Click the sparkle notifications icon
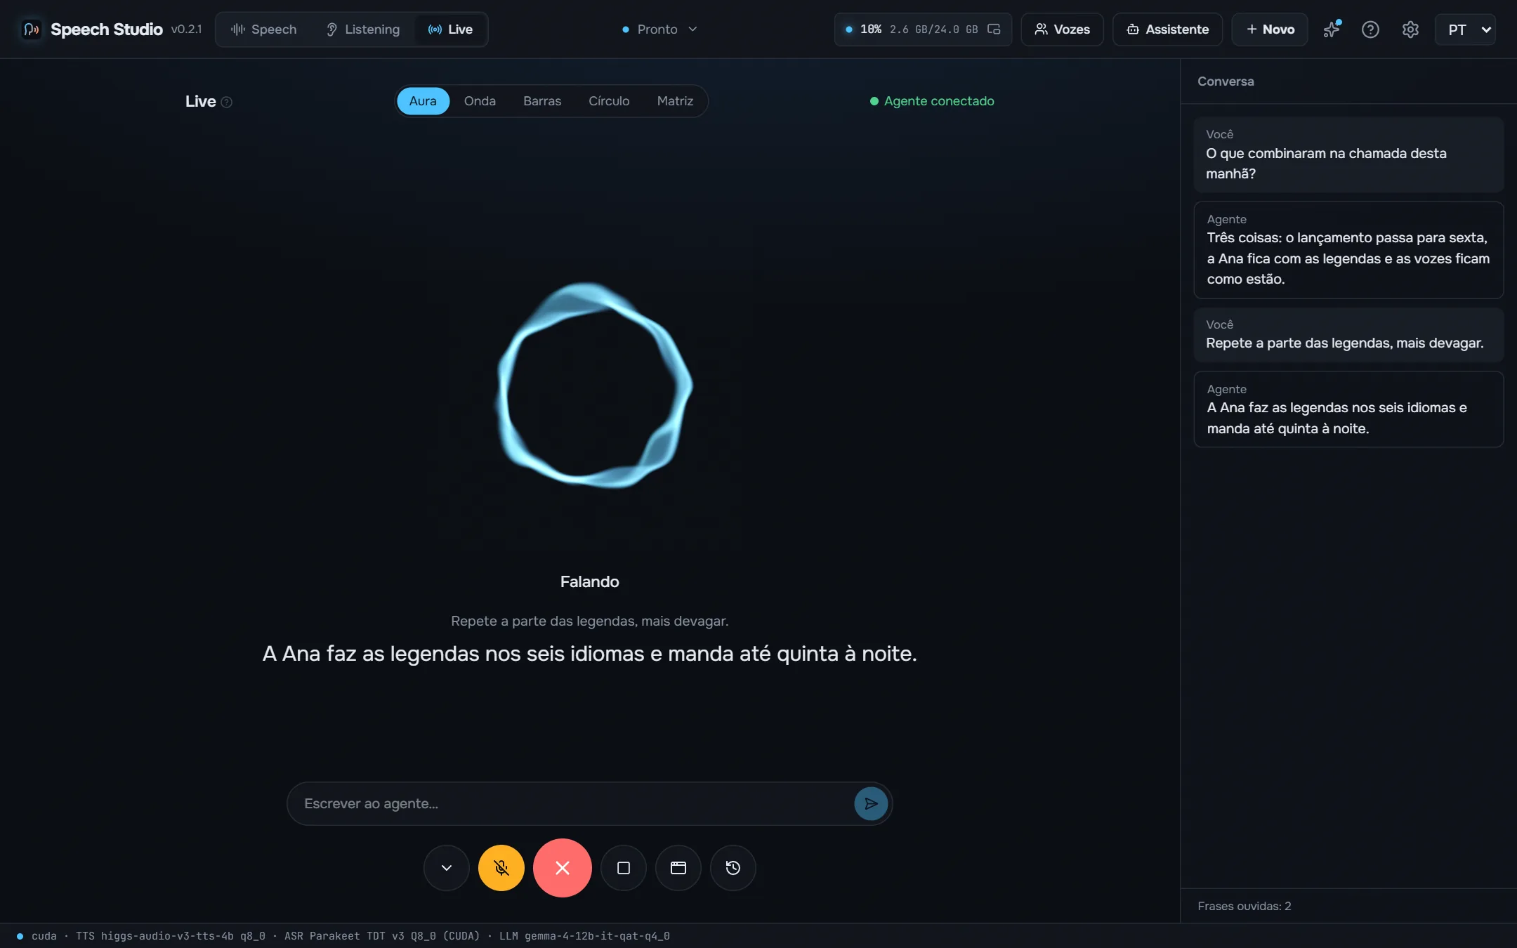The height and width of the screenshot is (948, 1517). [x=1332, y=29]
